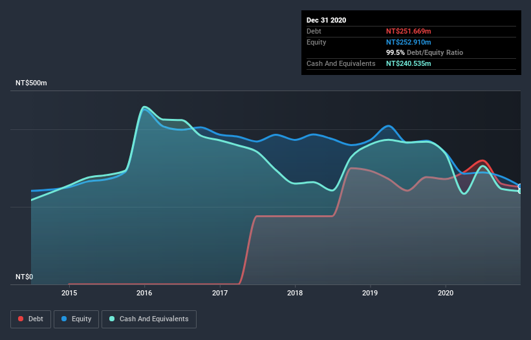Click the Debt value NT$251.669m

pyautogui.click(x=408, y=31)
